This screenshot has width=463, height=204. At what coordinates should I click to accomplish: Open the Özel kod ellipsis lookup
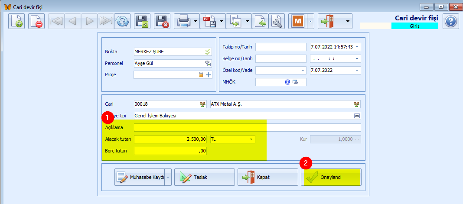coord(302,71)
